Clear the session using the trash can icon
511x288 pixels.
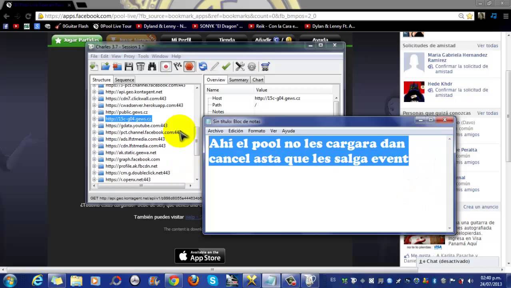click(x=140, y=66)
